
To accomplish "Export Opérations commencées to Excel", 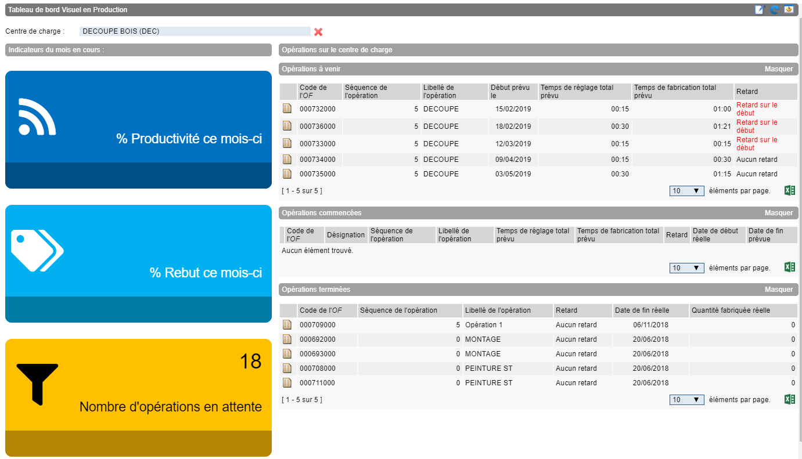I will pos(790,267).
